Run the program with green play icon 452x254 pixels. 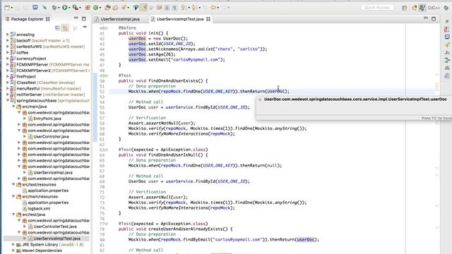coord(64,8)
